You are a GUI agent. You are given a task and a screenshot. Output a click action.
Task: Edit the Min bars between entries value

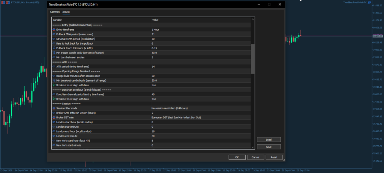pyautogui.click(x=201, y=58)
